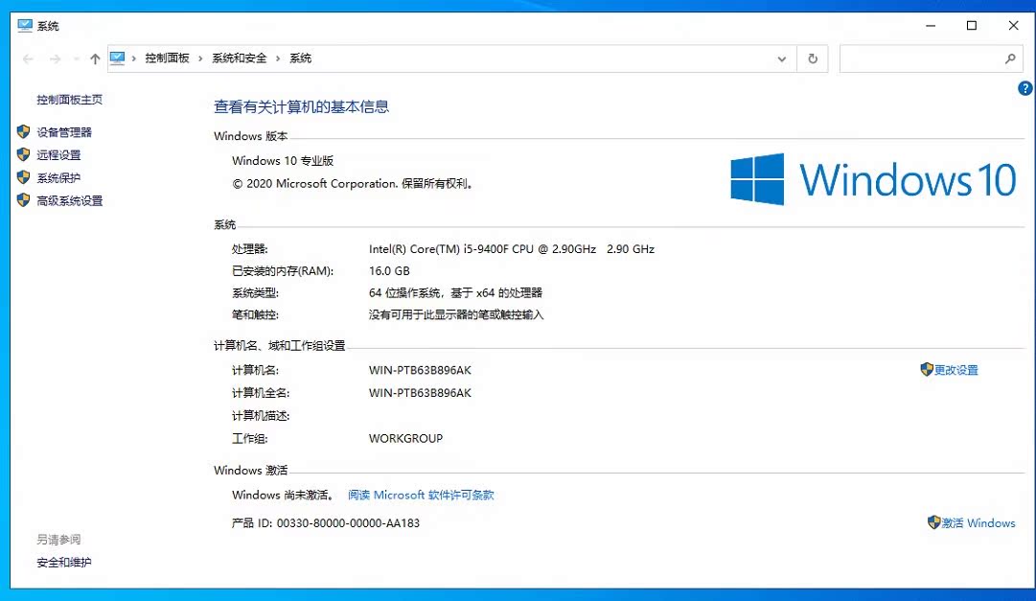Click the computer icon in address bar
The width and height of the screenshot is (1036, 601).
coord(117,58)
